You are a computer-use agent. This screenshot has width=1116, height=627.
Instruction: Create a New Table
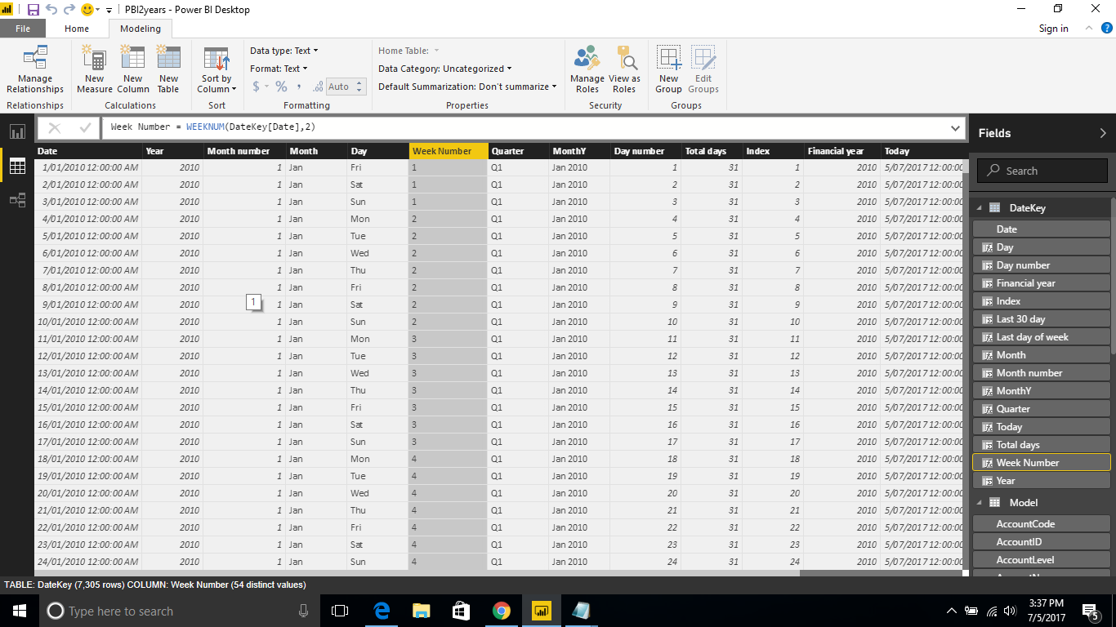[x=168, y=69]
